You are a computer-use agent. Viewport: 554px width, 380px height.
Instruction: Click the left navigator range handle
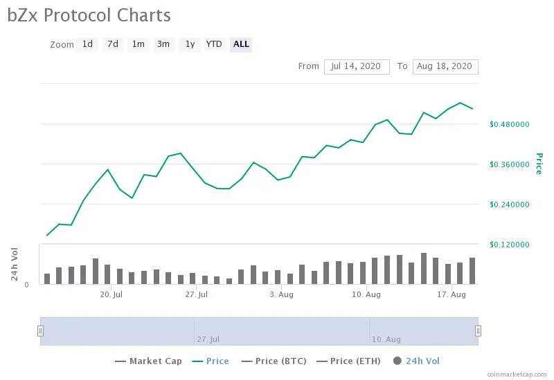(x=41, y=331)
